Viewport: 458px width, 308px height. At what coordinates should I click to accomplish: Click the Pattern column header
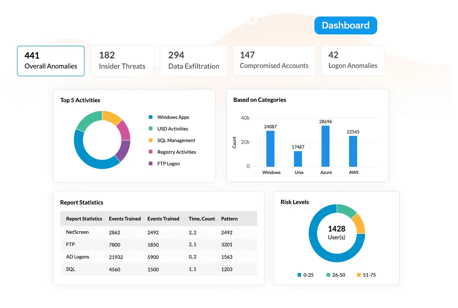pos(229,219)
